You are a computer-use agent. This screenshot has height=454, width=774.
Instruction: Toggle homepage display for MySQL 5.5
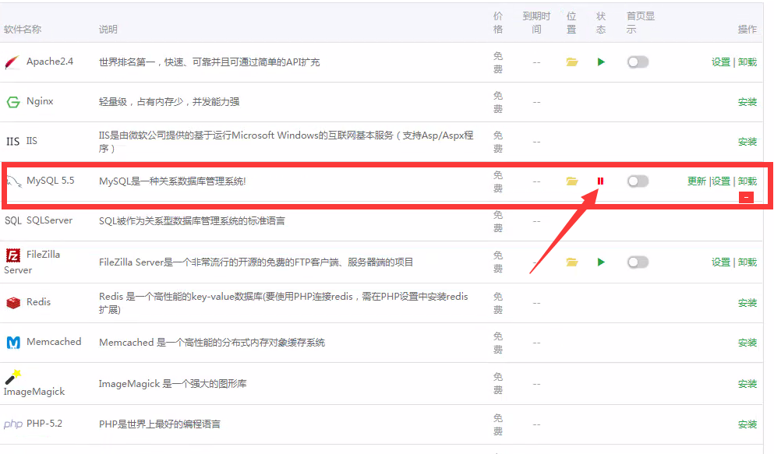(638, 181)
